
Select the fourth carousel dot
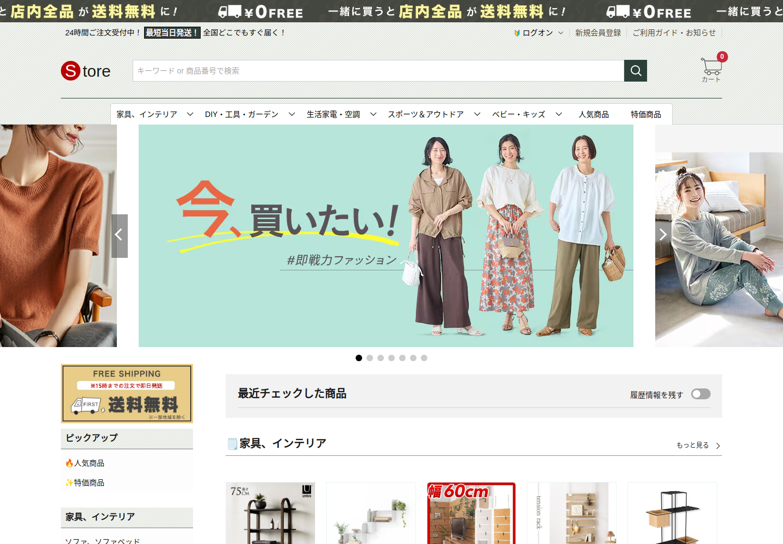pyautogui.click(x=391, y=358)
